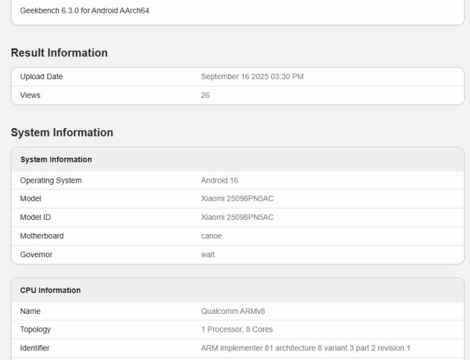Click the CPU Information table header
This screenshot has height=360, width=470.
tap(51, 290)
